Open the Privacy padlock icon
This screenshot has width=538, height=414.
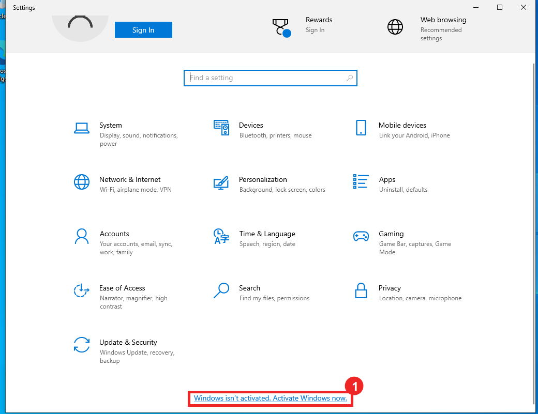[361, 290]
